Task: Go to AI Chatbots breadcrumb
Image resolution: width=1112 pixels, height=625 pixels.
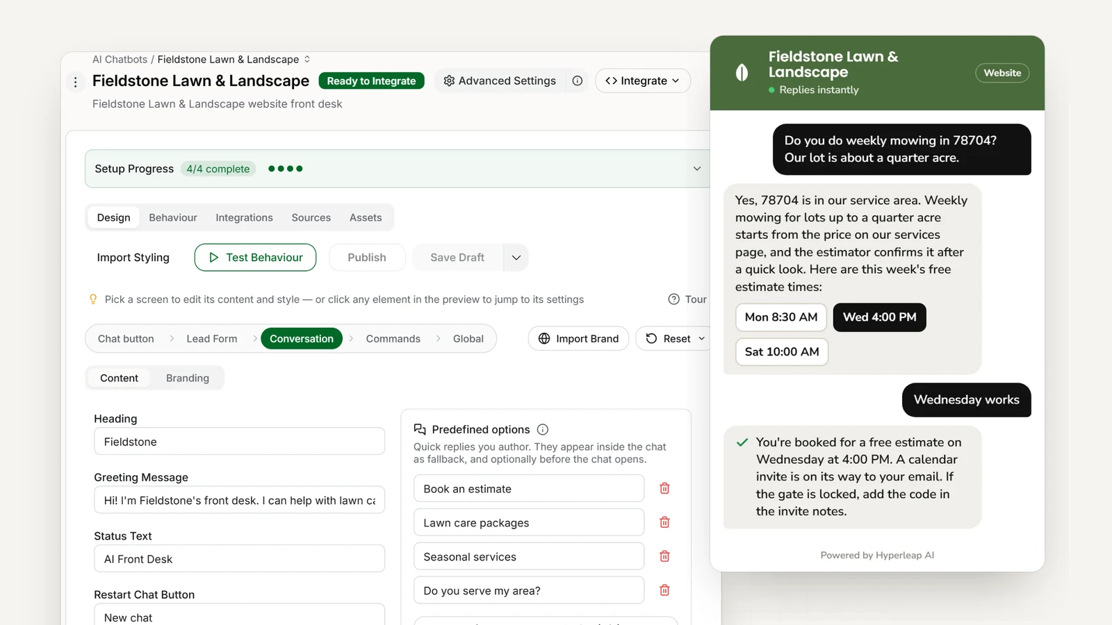Action: (x=120, y=60)
